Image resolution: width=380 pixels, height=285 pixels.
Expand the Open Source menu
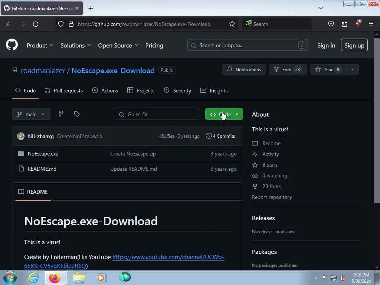pyautogui.click(x=118, y=45)
